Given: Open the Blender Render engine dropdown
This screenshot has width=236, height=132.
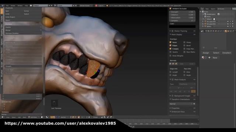Looking at the screenshot, I should click(86, 5).
